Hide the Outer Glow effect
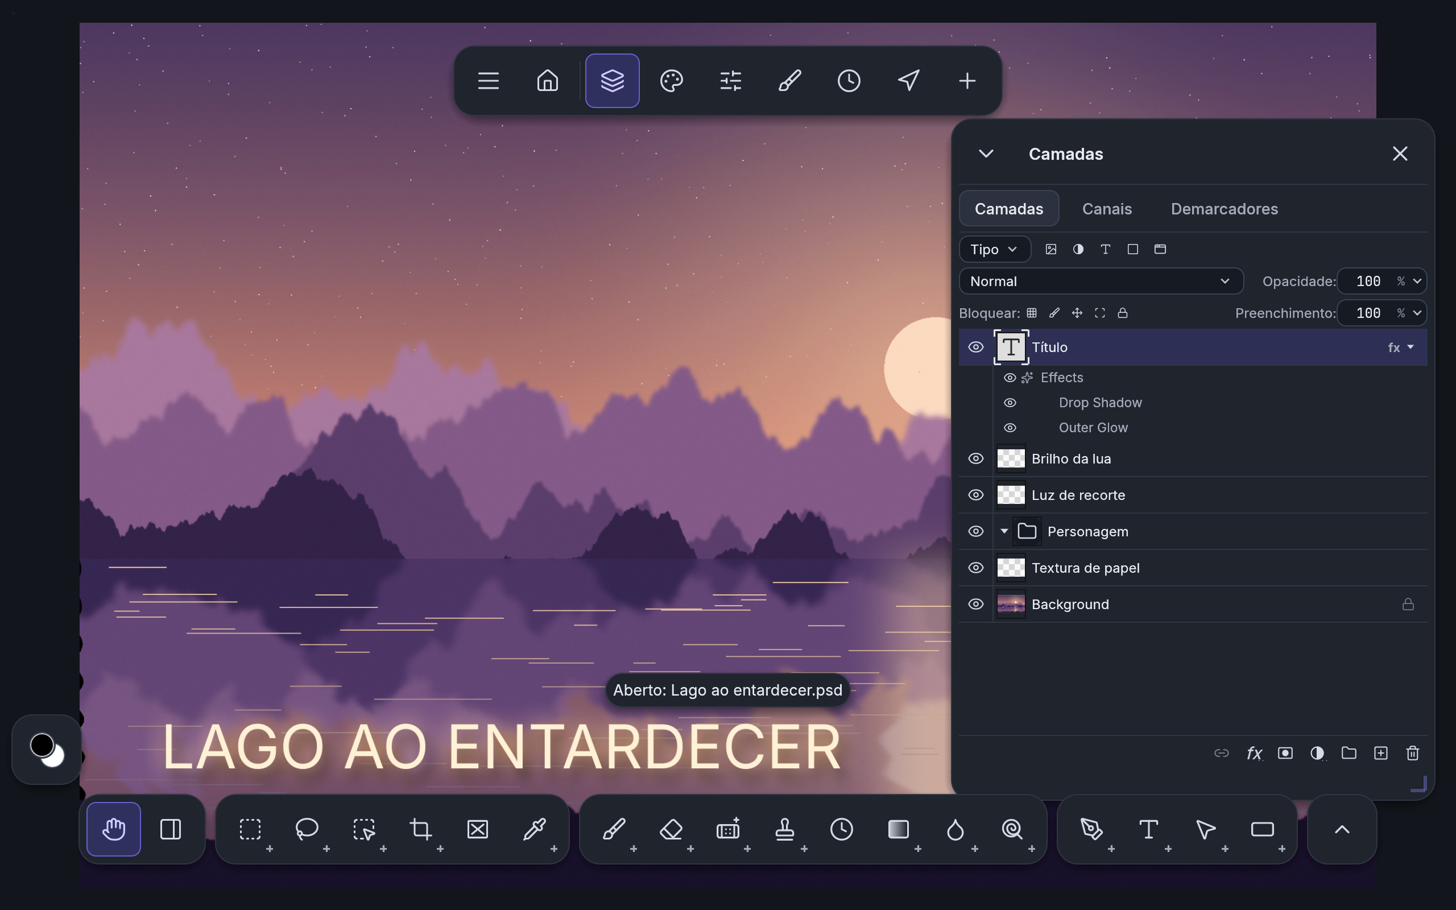Image resolution: width=1456 pixels, height=910 pixels. [x=1010, y=428]
